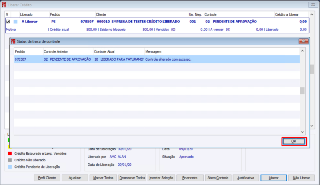Select order 078507 row in status dialog
The image size is (320, 185).
coord(157,59)
